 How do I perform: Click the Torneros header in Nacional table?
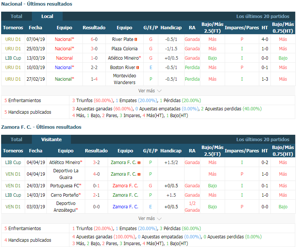click(13, 27)
